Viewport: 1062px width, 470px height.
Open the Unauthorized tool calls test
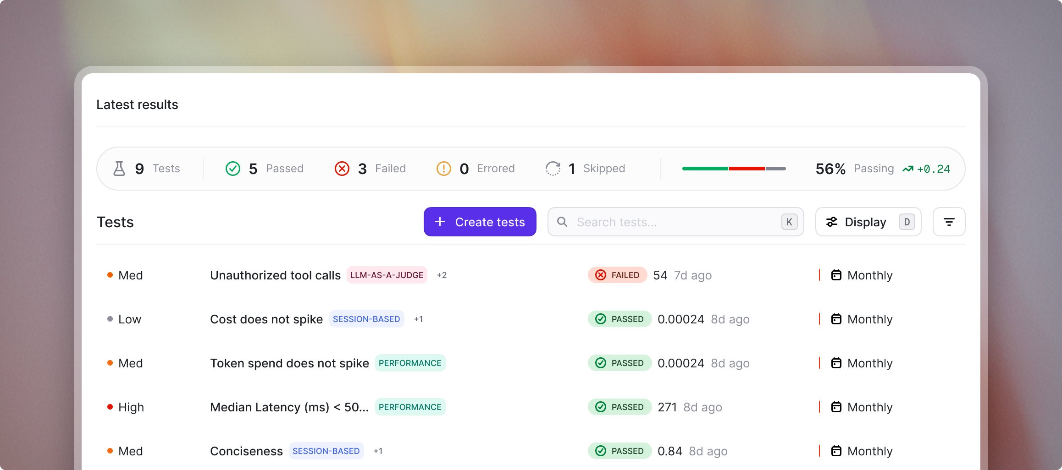tap(276, 275)
